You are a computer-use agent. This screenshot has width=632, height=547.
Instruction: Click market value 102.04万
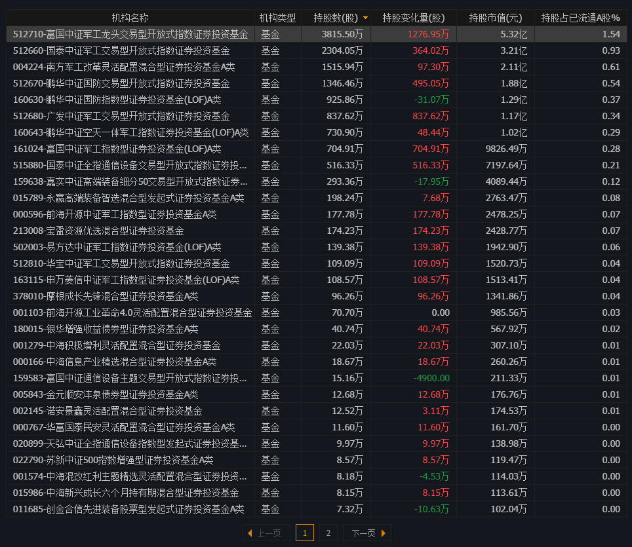pos(509,509)
